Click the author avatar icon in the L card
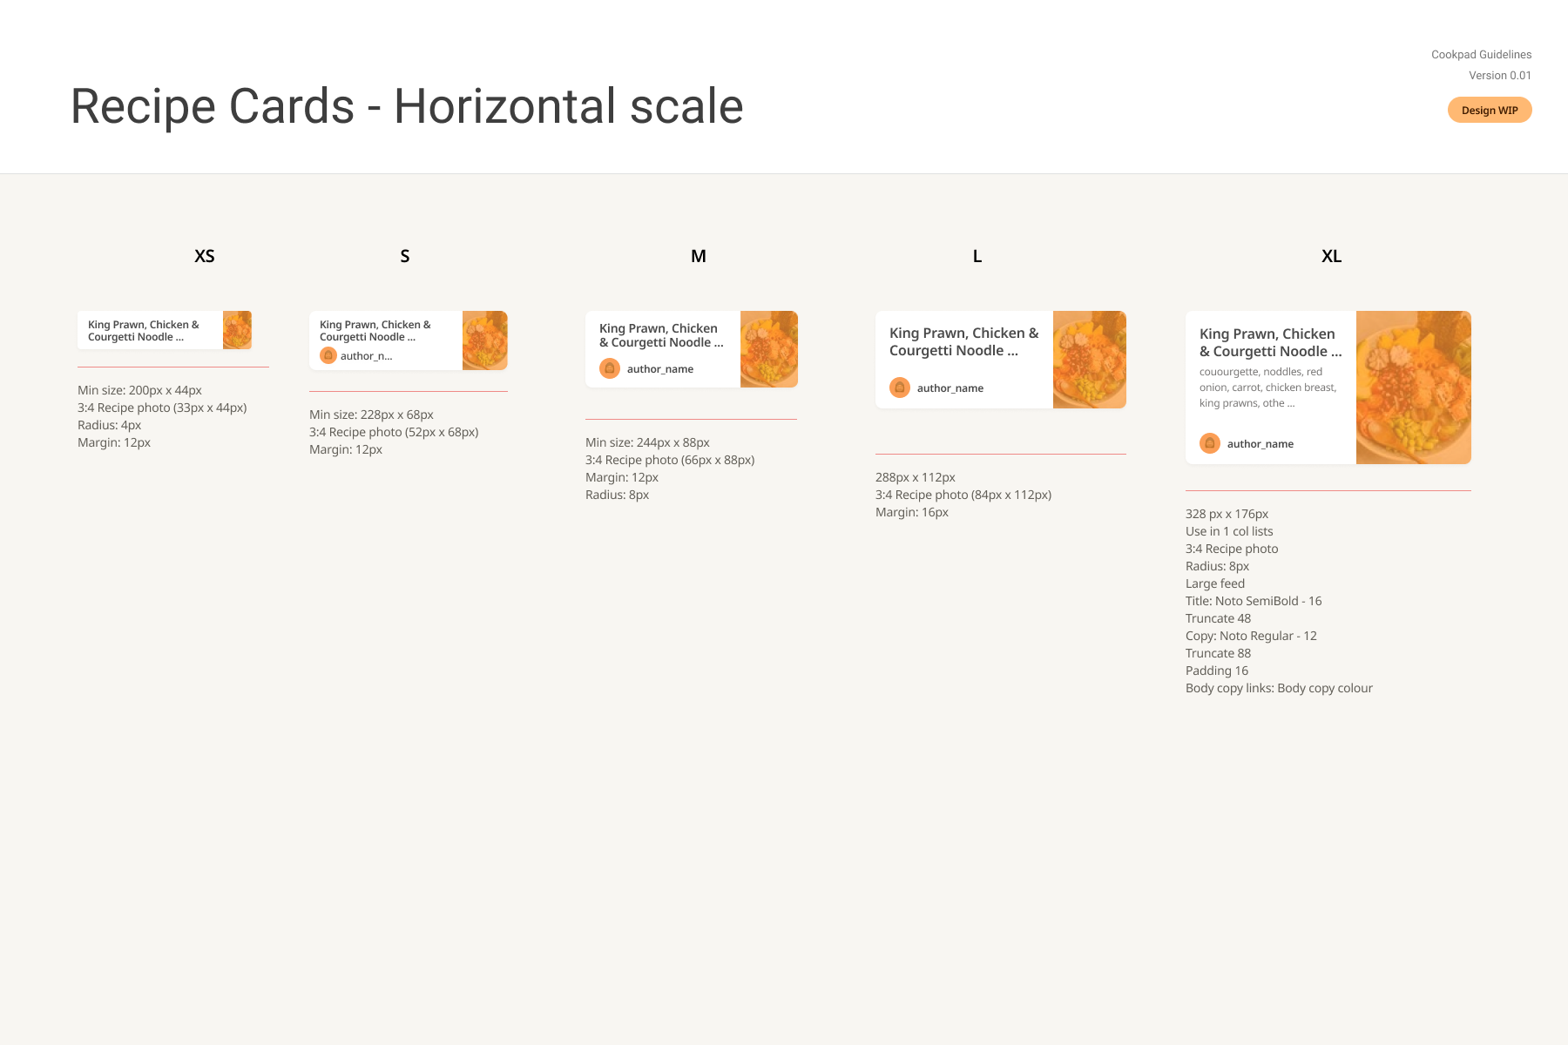This screenshot has height=1045, width=1568. 900,388
